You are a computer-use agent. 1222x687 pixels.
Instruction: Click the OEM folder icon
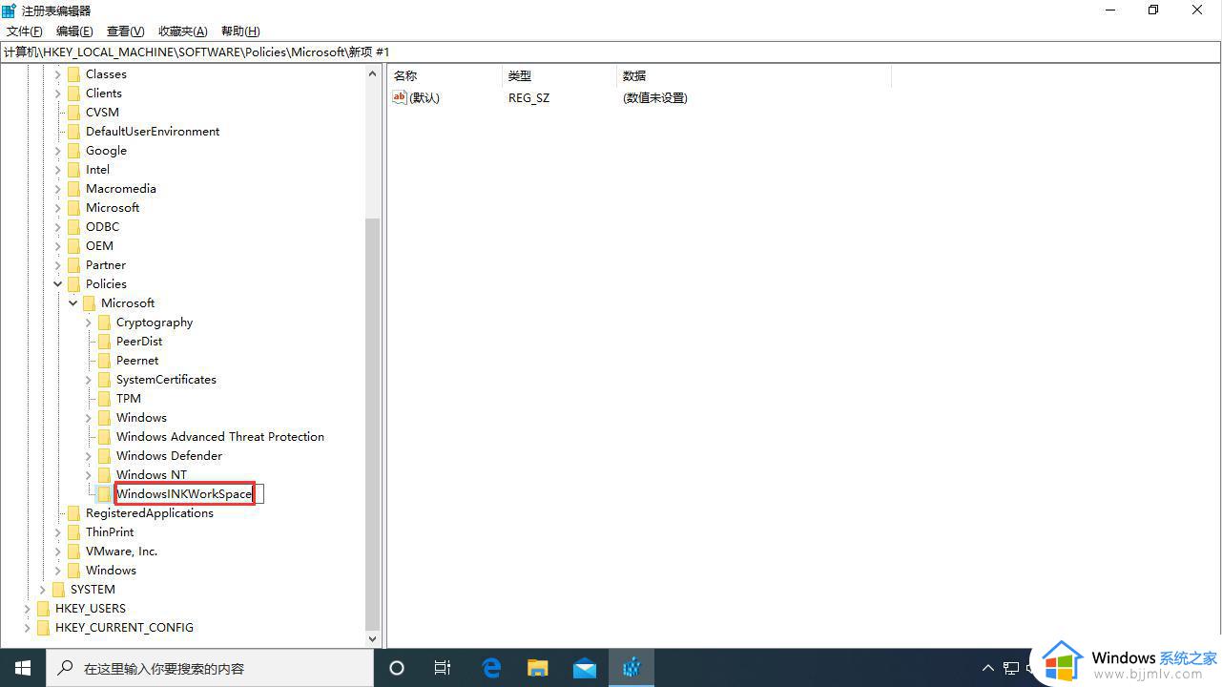73,246
